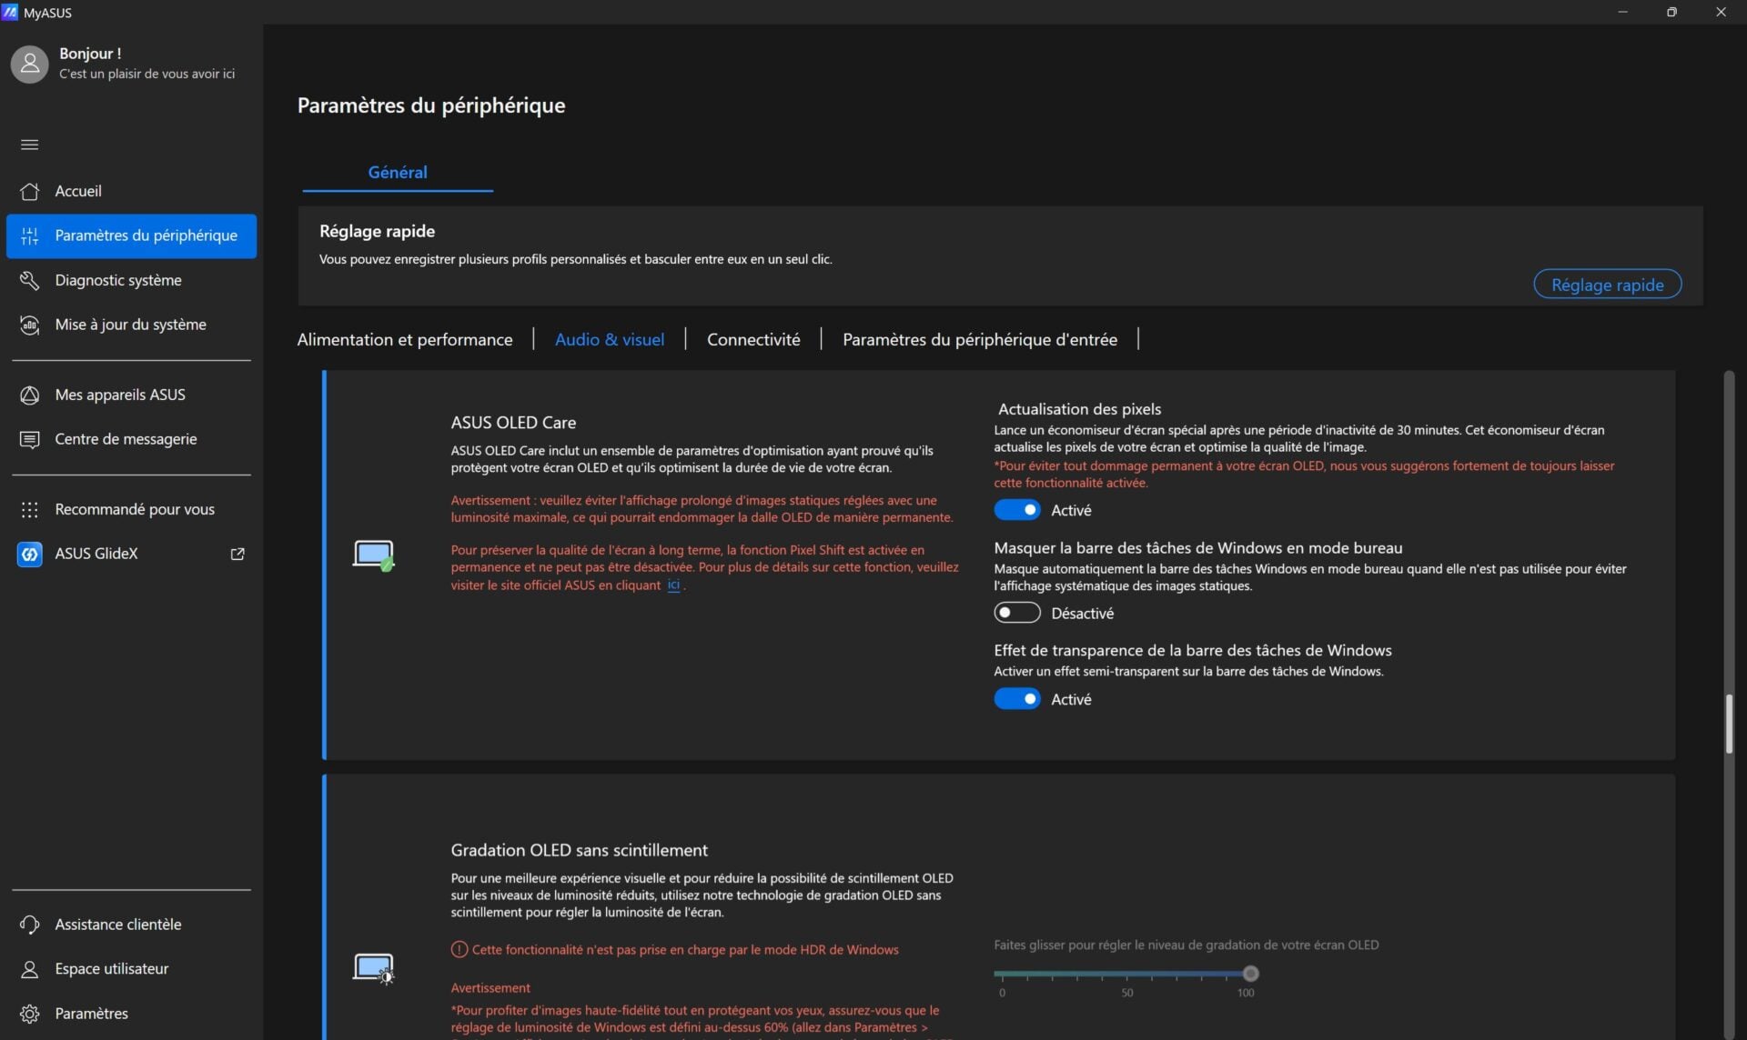
Task: Click the external link icon beside ASUS GlideX
Action: (x=237, y=554)
